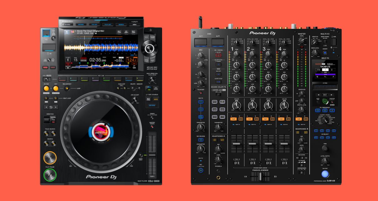The image size is (378, 201).
Task: Click the CDJ tempo slider handle
Action: click(x=152, y=155)
